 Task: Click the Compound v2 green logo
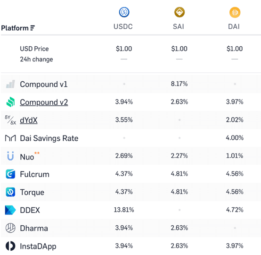10,102
